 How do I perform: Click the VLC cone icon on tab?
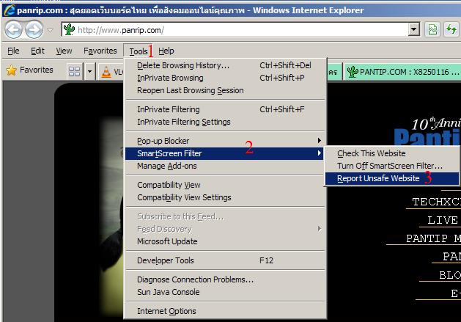coord(106,72)
